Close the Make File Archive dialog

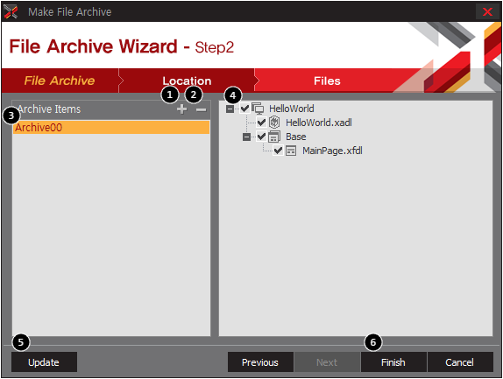click(487, 12)
